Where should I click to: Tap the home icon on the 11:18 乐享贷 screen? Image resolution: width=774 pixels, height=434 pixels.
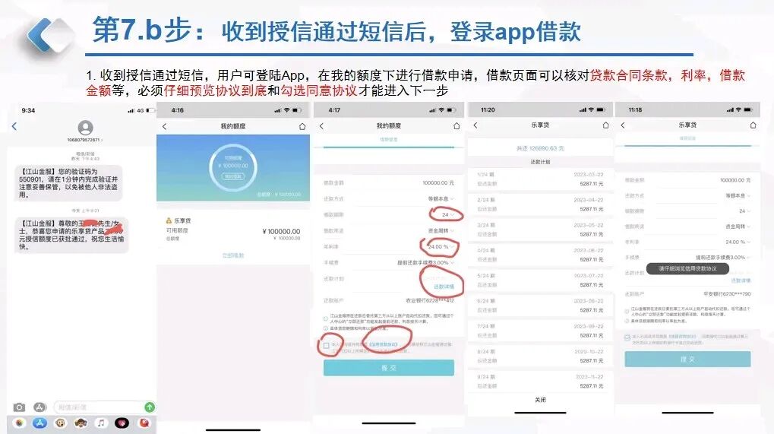[x=753, y=125]
